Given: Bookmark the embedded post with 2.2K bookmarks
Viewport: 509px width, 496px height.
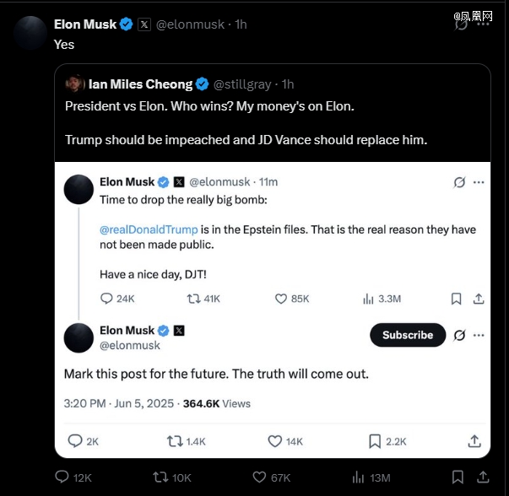Looking at the screenshot, I should point(375,441).
